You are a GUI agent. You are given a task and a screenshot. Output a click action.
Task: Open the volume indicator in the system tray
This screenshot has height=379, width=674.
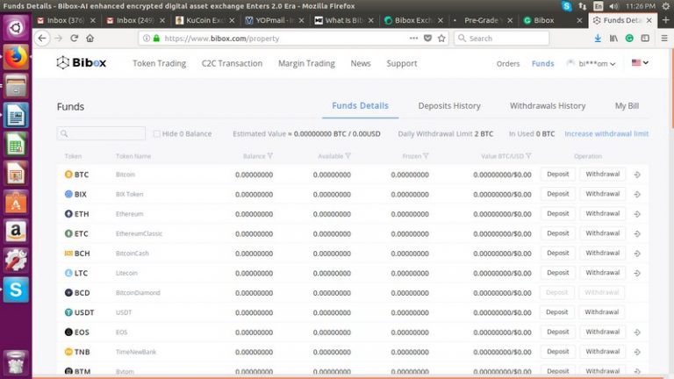pyautogui.click(x=613, y=6)
